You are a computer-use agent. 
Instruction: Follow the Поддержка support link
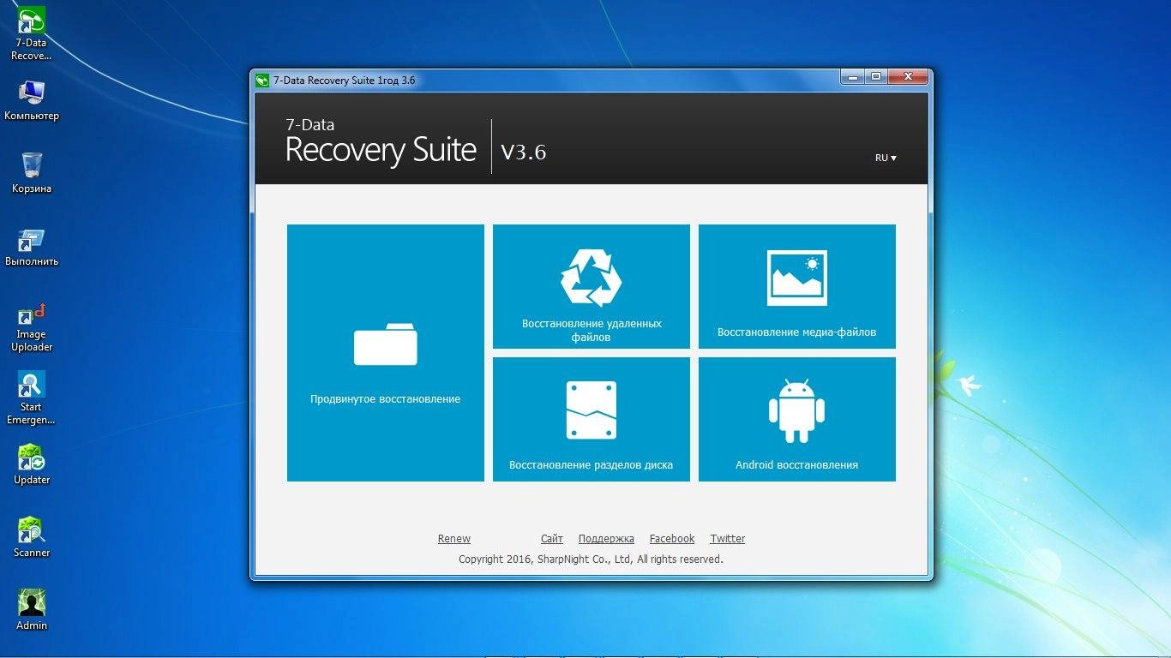point(606,539)
